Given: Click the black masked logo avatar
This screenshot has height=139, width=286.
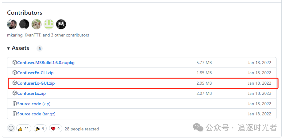Looking at the screenshot, I should point(61,24).
